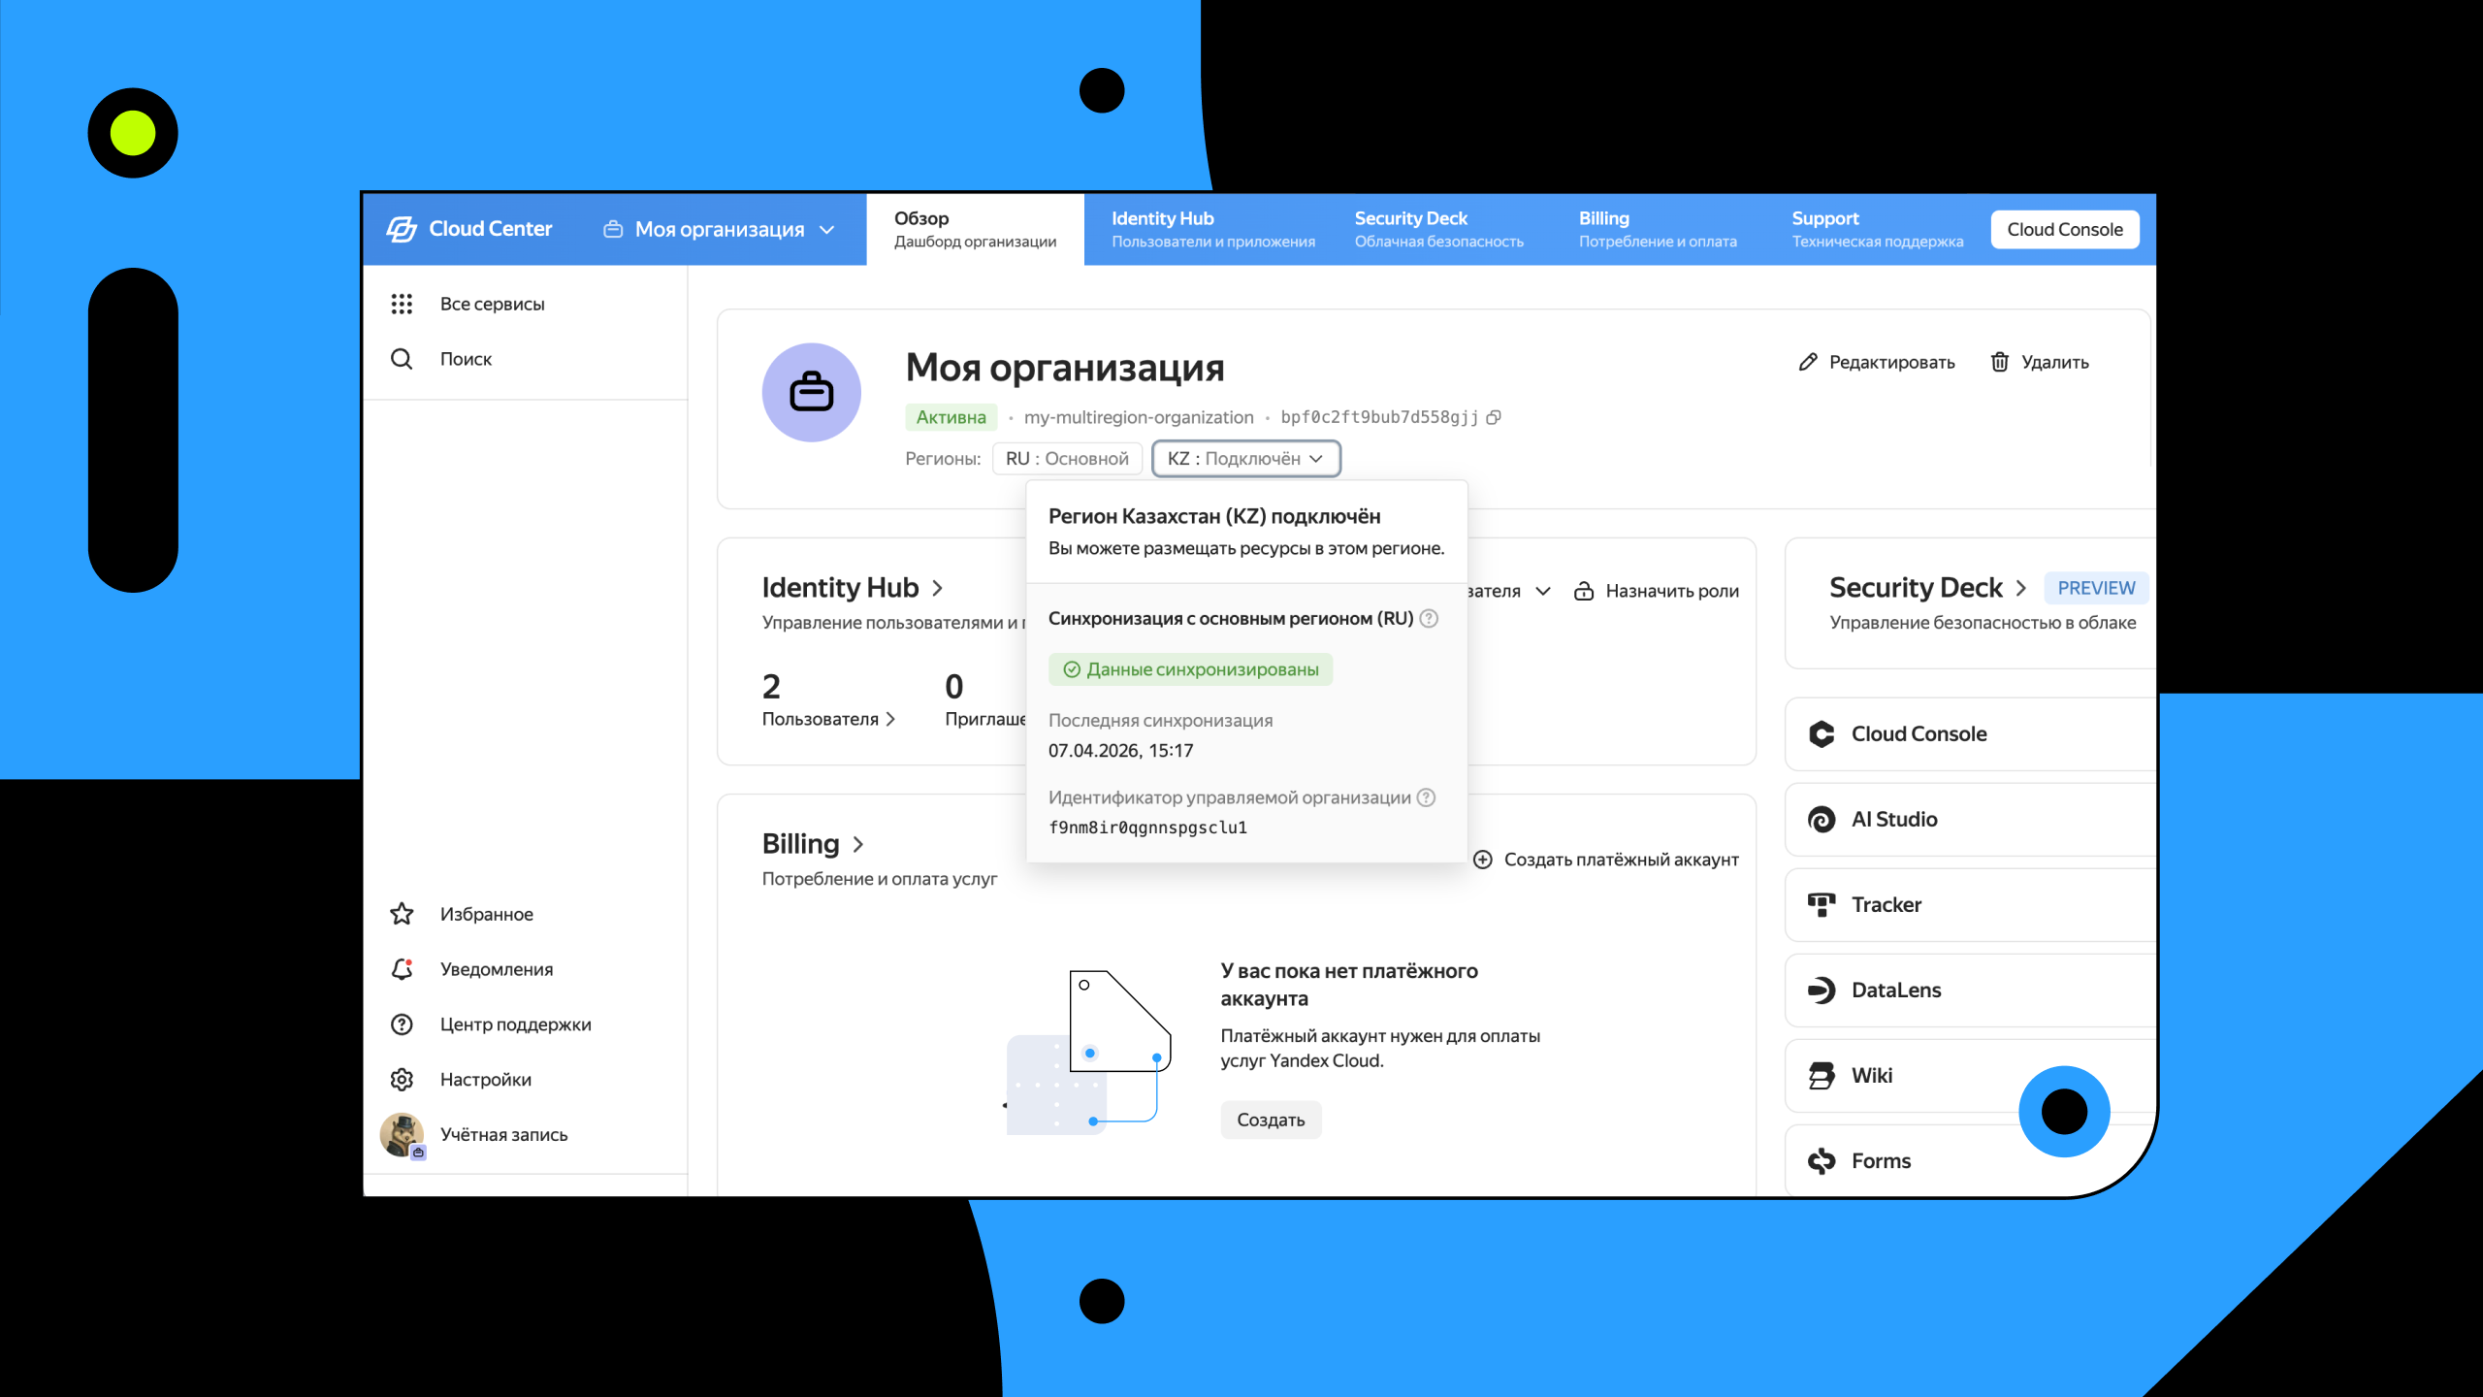
Task: Click the Данные синхронизированы status badge
Action: pos(1191,669)
